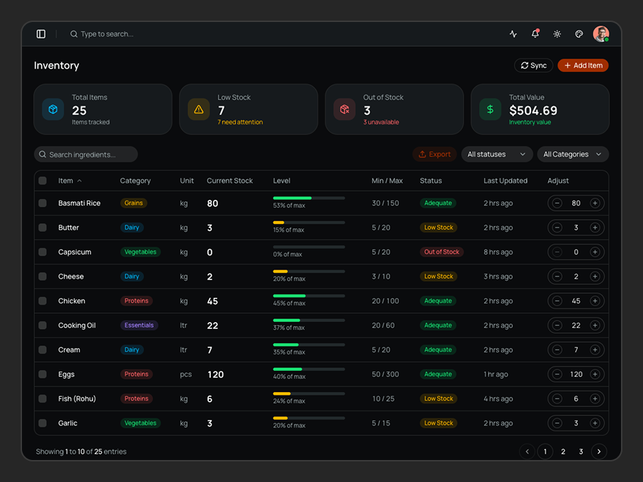The height and width of the screenshot is (482, 643).
Task: Click the Category column header
Action: point(135,181)
